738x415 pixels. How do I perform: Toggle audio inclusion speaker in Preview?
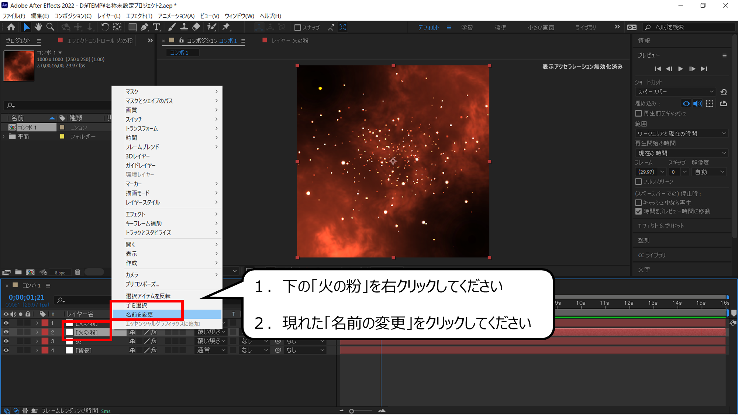tap(697, 104)
